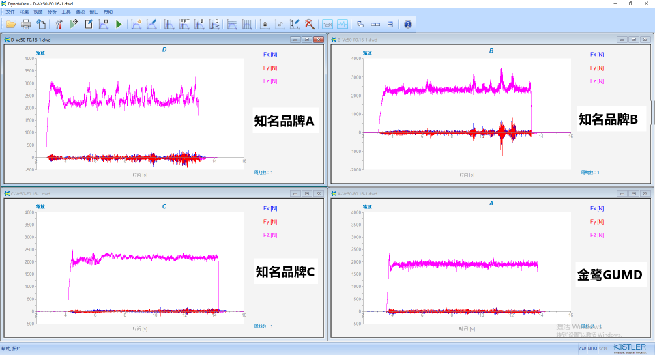
Task: Select Fy [N] legend in graph B
Action: tap(597, 68)
